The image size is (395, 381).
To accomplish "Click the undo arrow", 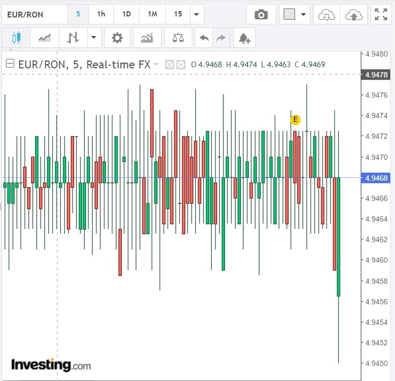I will coord(203,38).
